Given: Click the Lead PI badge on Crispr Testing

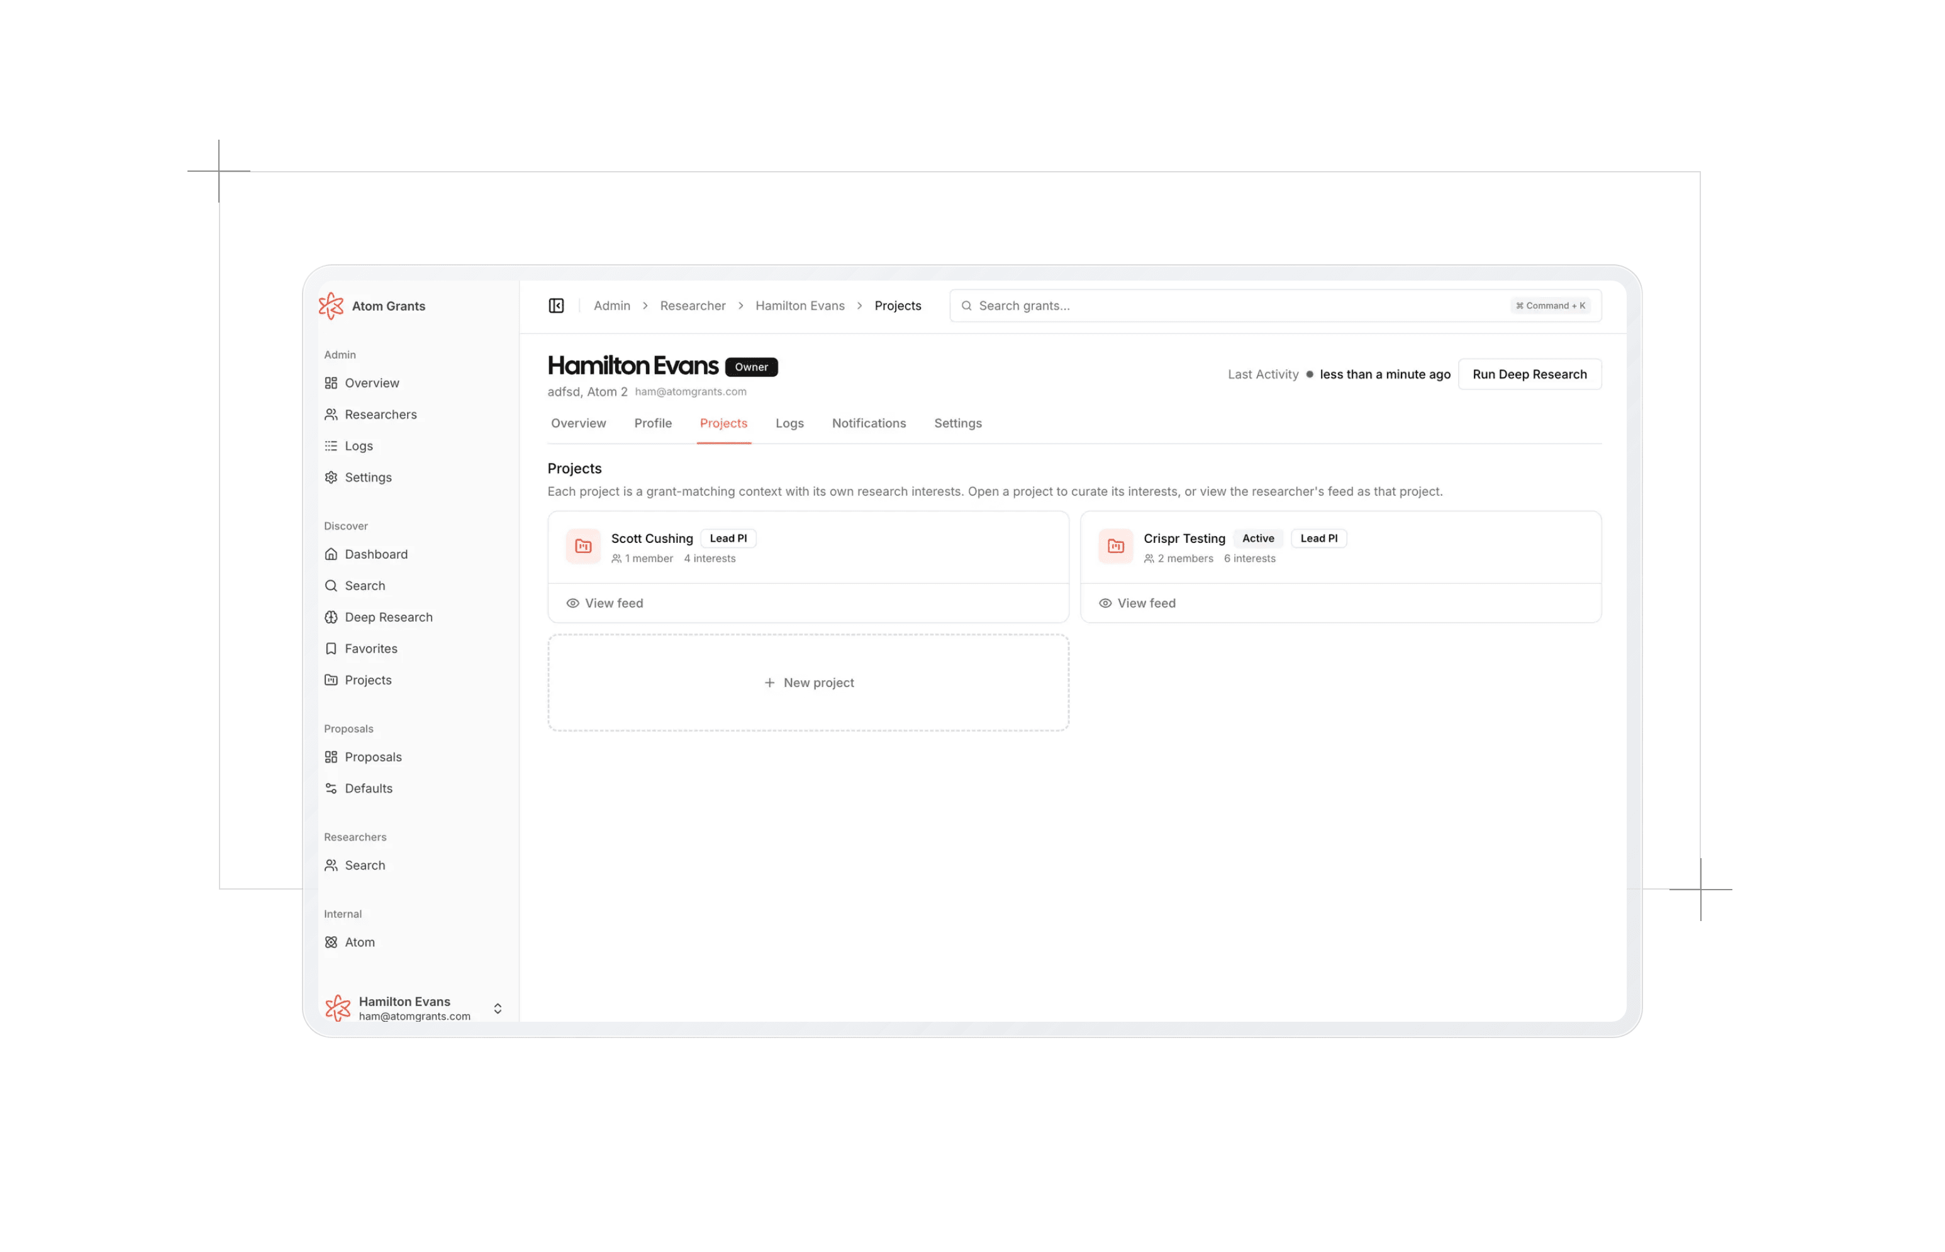Looking at the screenshot, I should [x=1318, y=538].
